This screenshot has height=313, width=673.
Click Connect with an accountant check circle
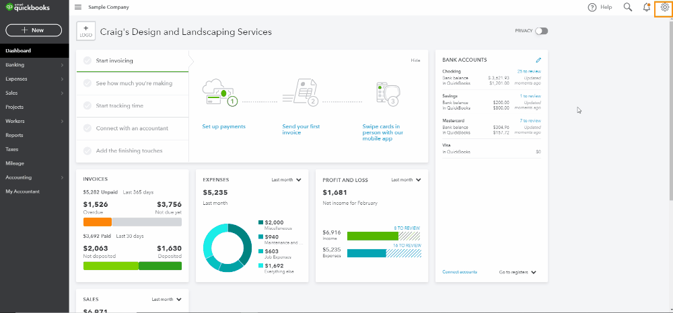[87, 128]
